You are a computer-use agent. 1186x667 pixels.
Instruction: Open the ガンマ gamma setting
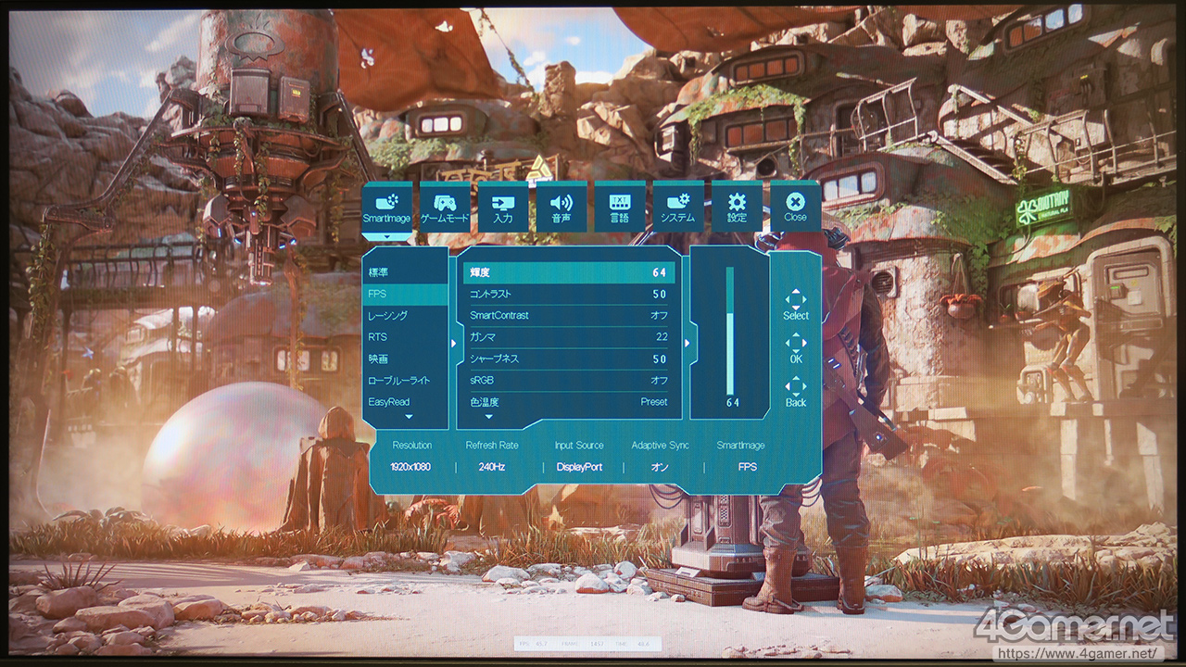pyautogui.click(x=569, y=337)
